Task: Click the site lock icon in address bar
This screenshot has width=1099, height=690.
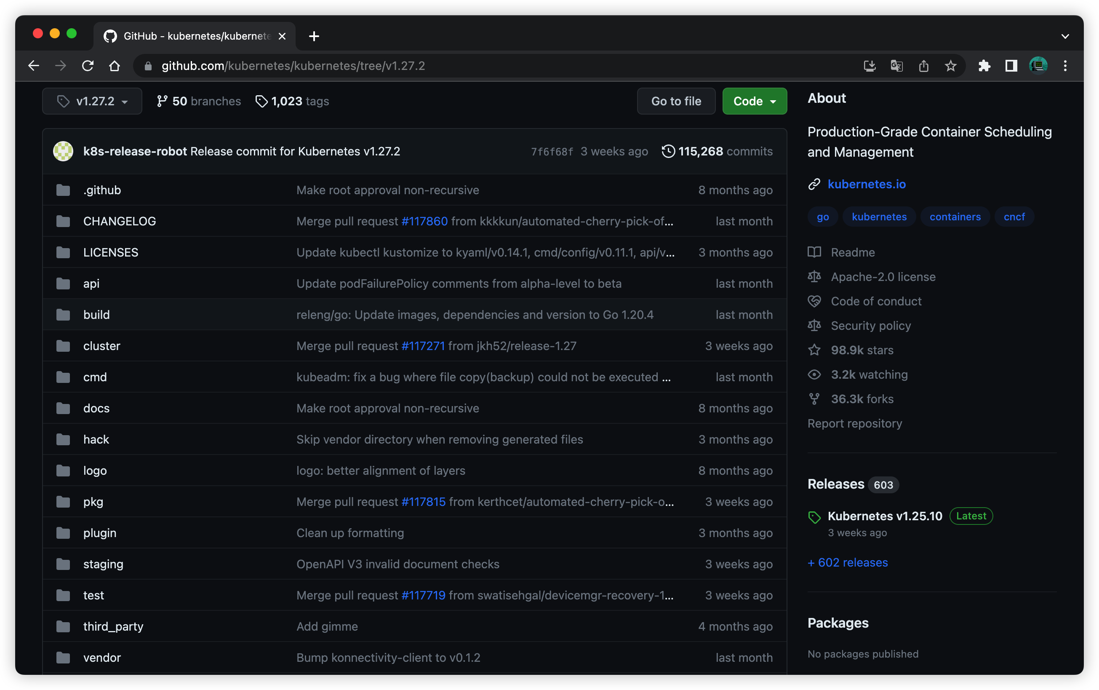Action: point(148,66)
